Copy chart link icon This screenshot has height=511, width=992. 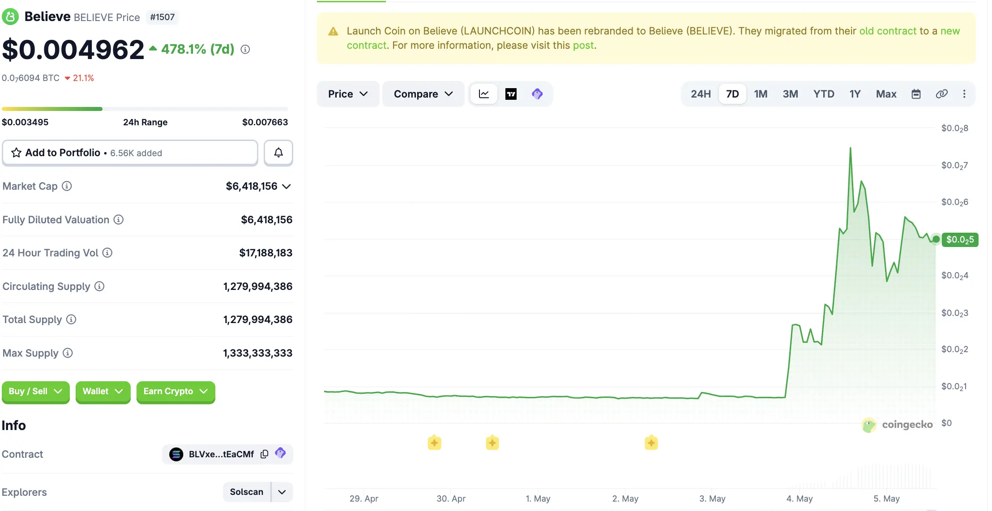[x=942, y=94]
